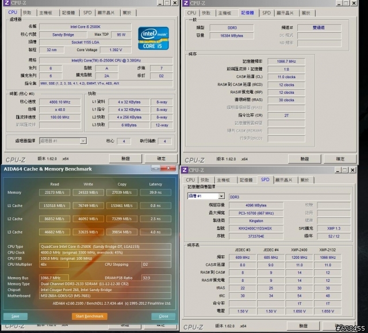Click 驗證 button in the CPU-Z Memory window
368x333 pixels.
click(x=305, y=159)
